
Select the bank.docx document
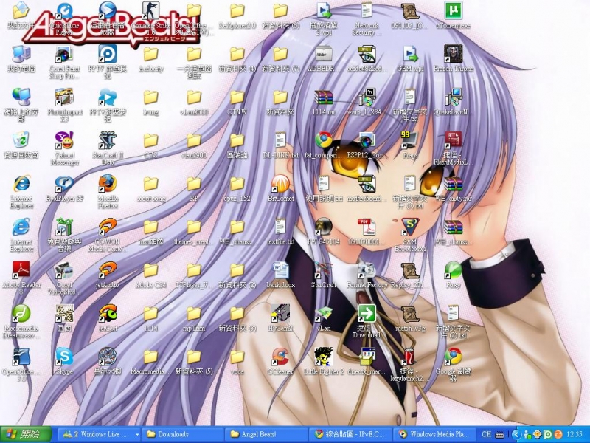(280, 270)
